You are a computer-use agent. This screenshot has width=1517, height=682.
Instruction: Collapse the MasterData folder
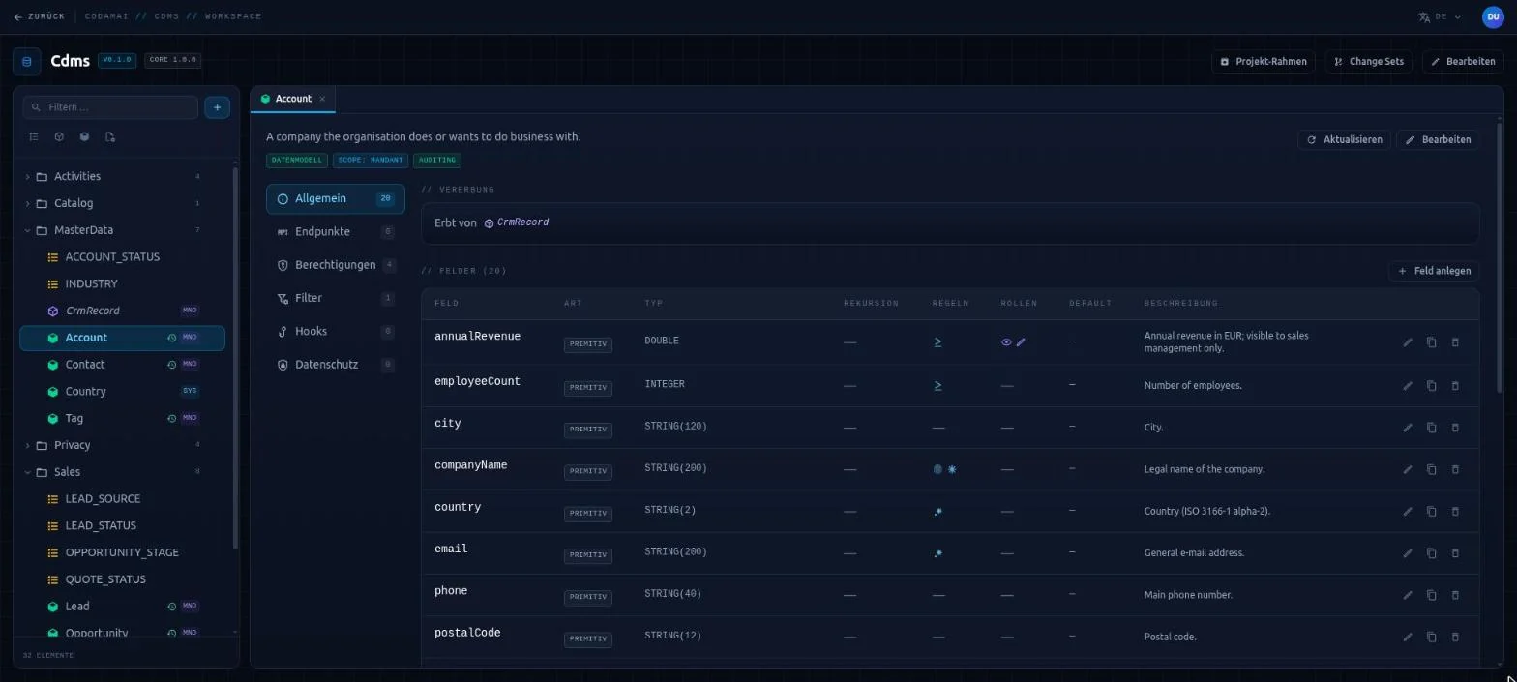(27, 231)
